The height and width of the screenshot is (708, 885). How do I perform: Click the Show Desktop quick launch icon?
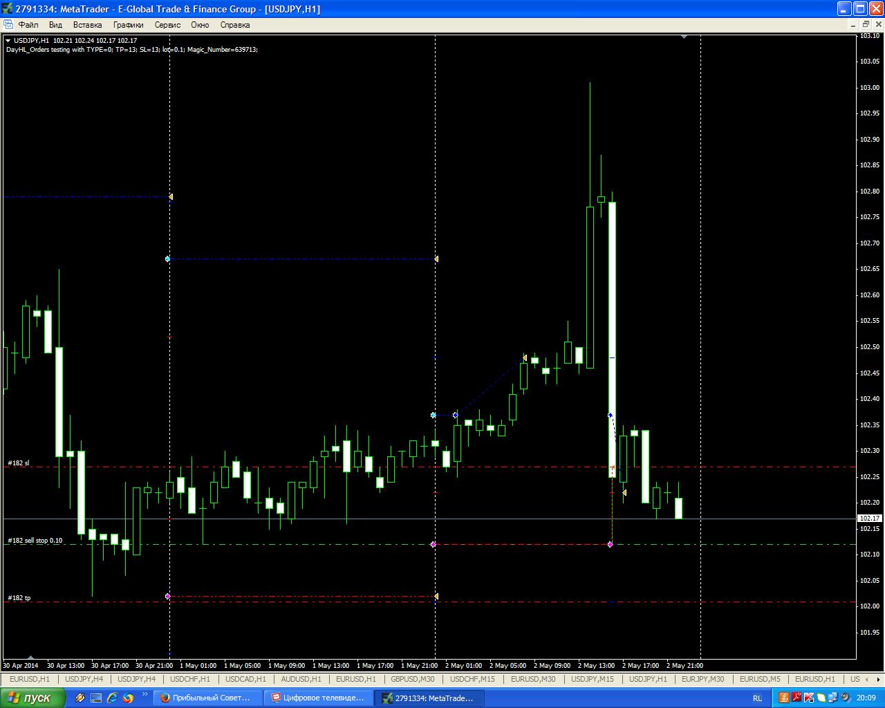pyautogui.click(x=96, y=698)
